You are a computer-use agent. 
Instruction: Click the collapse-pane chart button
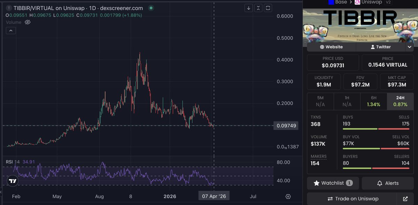tap(258, 8)
